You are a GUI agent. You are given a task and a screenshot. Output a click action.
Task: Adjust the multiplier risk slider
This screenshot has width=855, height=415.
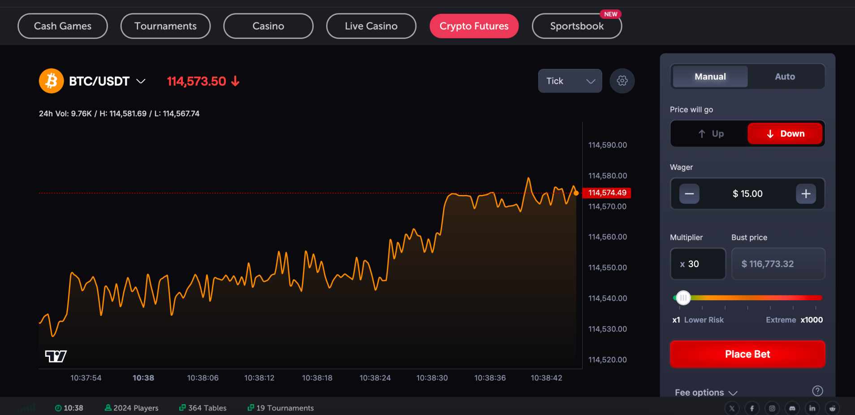point(683,297)
